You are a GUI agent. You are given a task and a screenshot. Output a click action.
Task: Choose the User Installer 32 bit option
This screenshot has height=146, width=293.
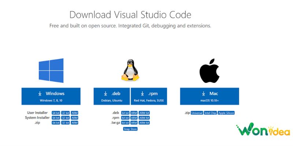click(x=65, y=113)
